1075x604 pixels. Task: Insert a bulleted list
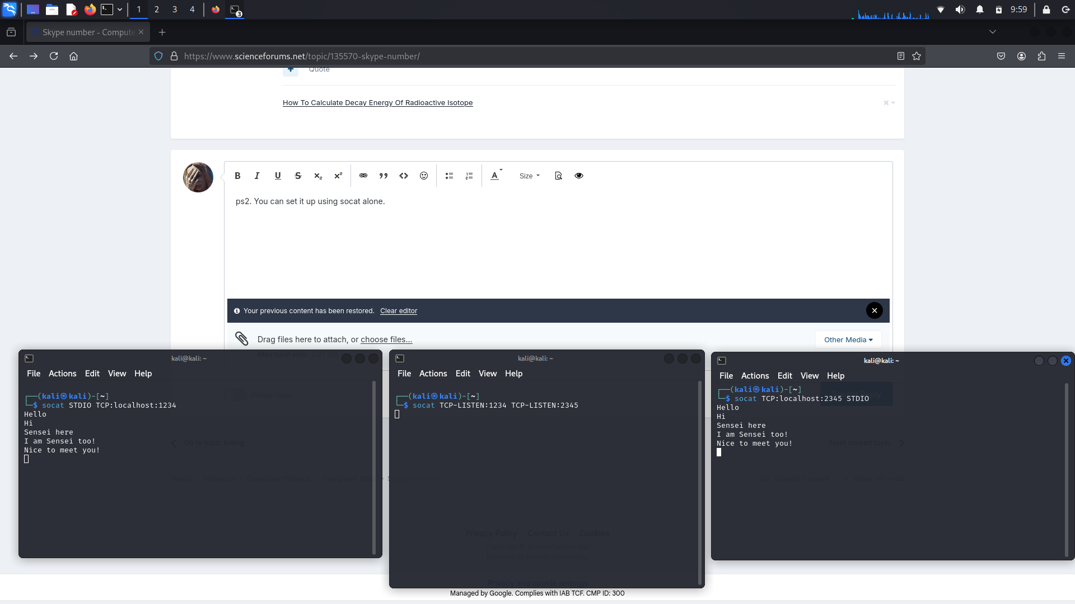click(449, 176)
